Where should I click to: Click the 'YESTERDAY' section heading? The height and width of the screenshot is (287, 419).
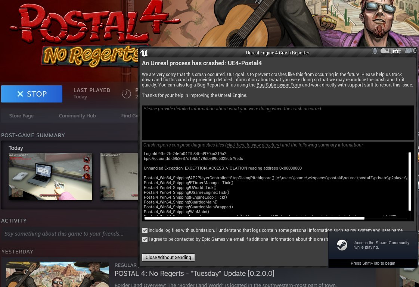(x=18, y=252)
